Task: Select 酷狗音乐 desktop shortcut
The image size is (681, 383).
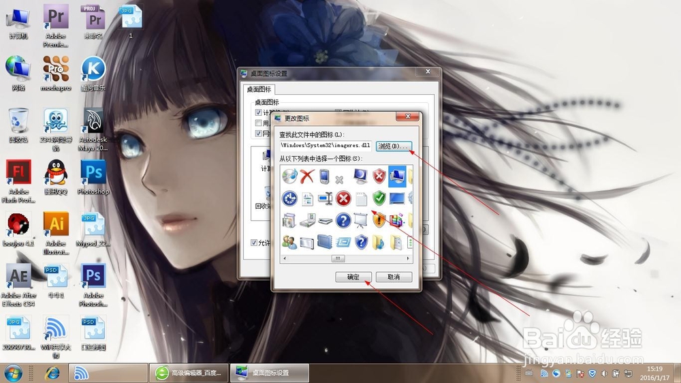Action: point(93,73)
